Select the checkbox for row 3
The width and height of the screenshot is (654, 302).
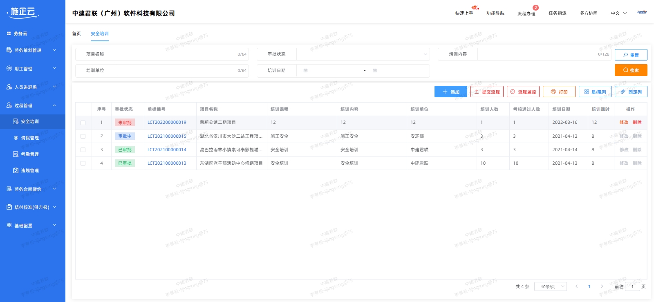pos(83,150)
